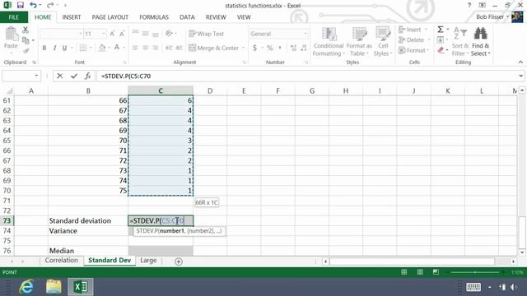Toggle bold formatting
The width and height of the screenshot is (527, 296).
click(x=44, y=48)
